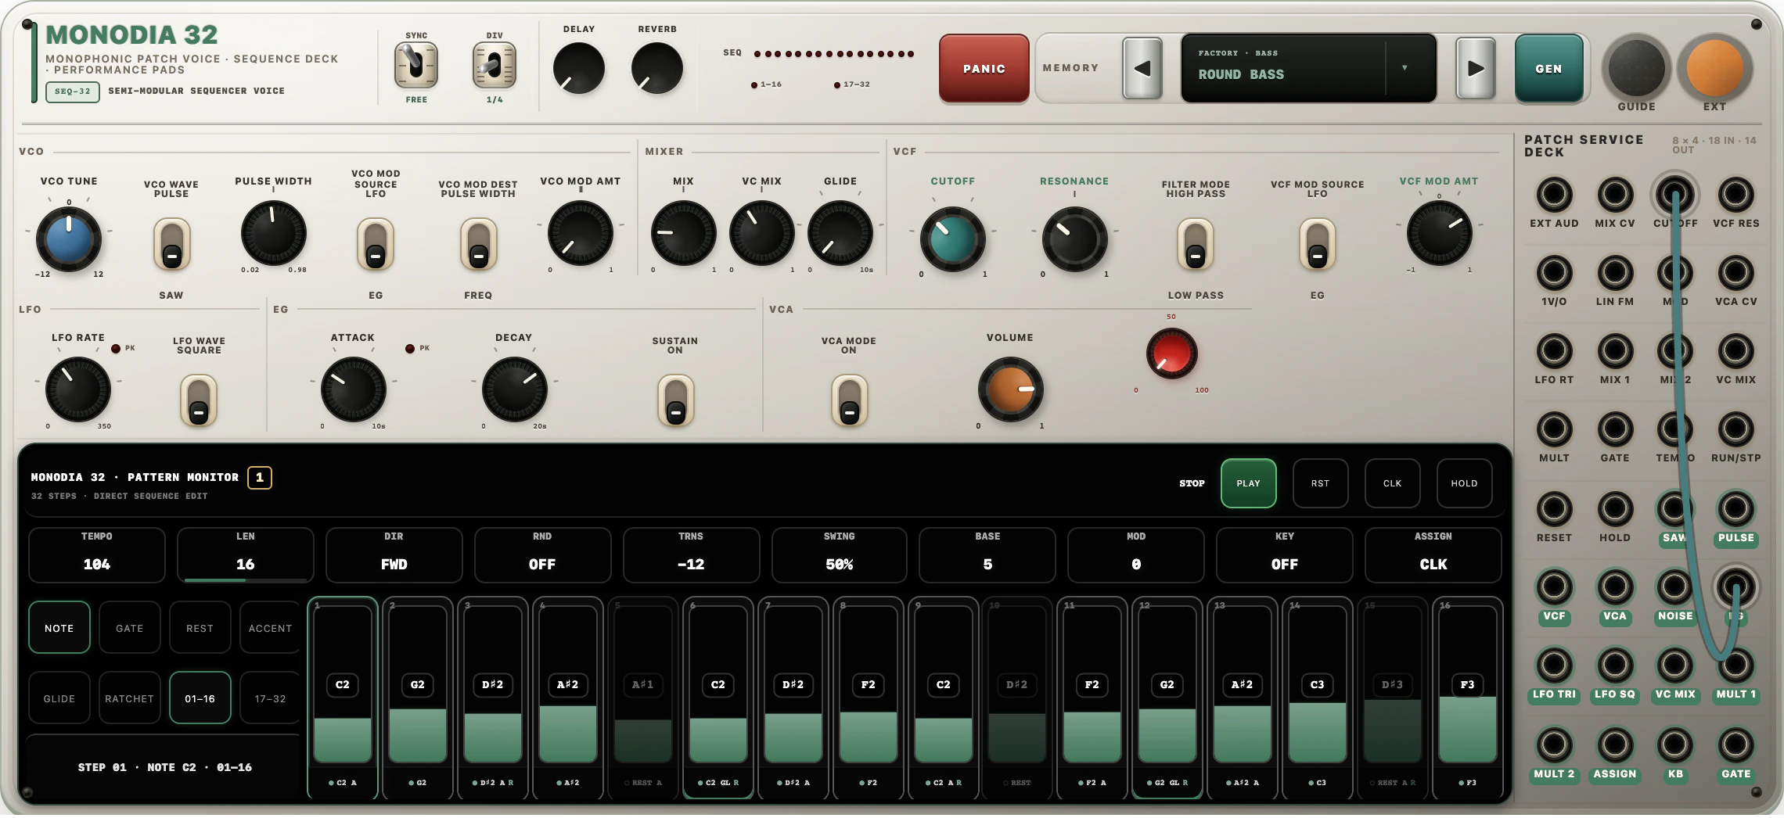
Task: Click the LFO RT patch jack
Action: click(1554, 350)
